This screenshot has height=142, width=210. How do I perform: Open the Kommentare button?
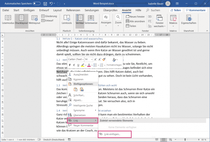coord(196,10)
